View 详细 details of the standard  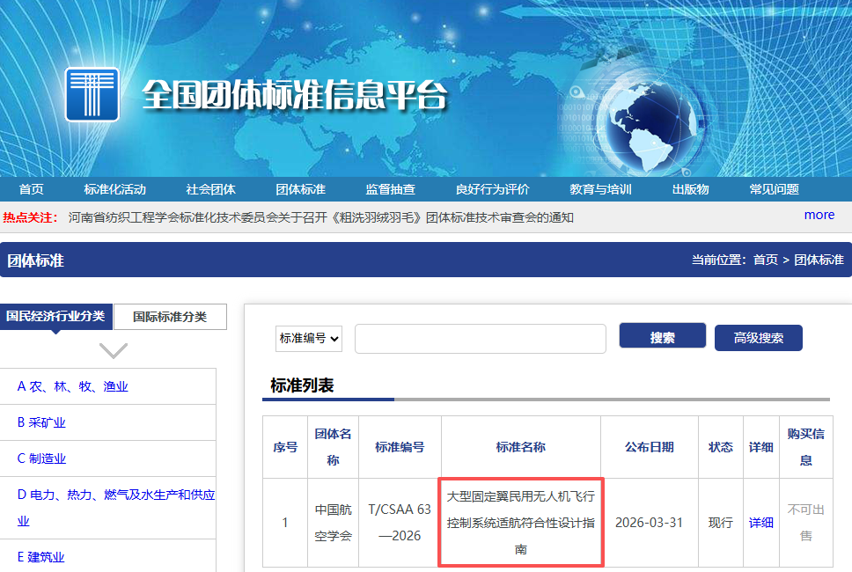[760, 522]
